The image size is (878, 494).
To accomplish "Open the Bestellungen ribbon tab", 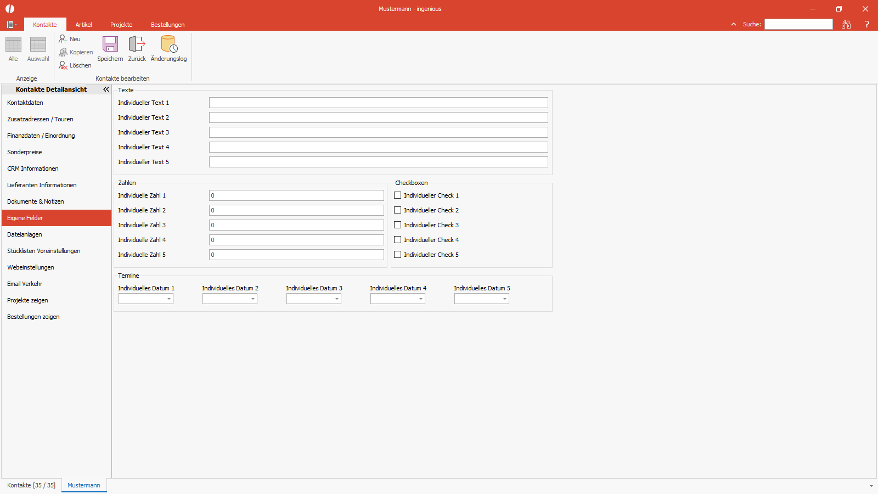I will [168, 25].
